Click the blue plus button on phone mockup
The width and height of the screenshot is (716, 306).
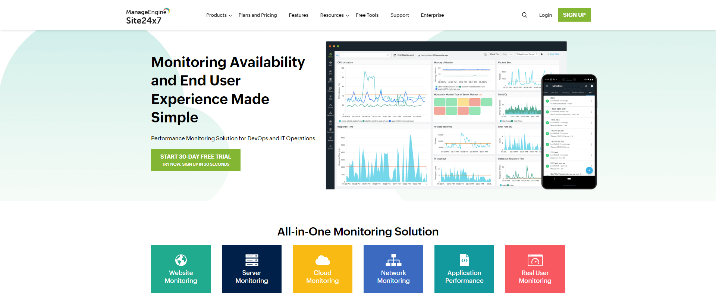(589, 170)
